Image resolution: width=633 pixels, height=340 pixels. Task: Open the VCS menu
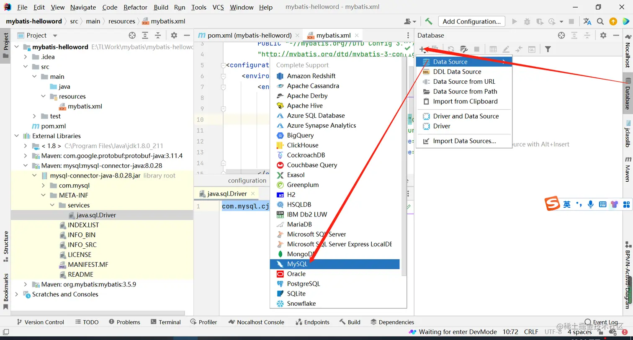[x=218, y=7]
